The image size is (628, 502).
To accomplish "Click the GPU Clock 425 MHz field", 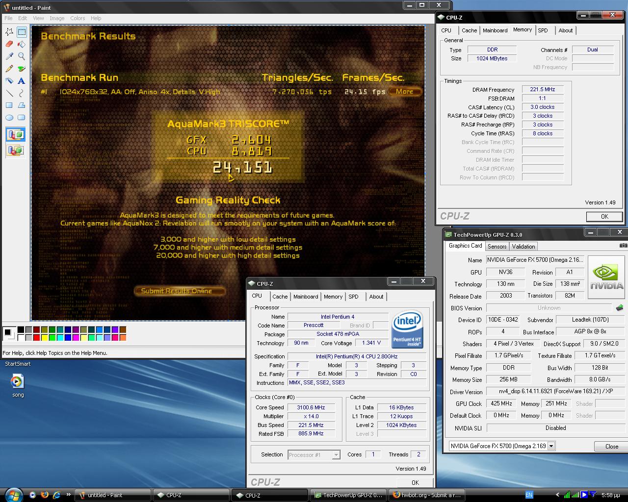I will pyautogui.click(x=501, y=403).
